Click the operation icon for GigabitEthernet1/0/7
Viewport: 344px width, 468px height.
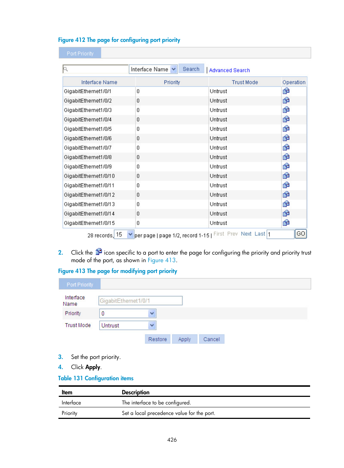tap(286, 147)
